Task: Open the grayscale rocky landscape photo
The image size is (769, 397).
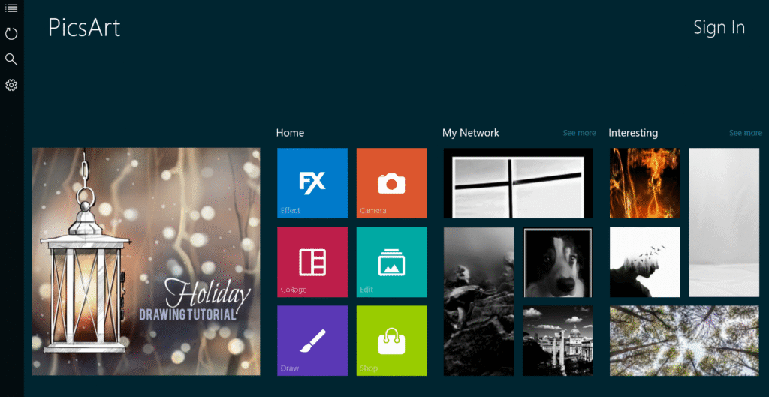Action: [x=478, y=302]
